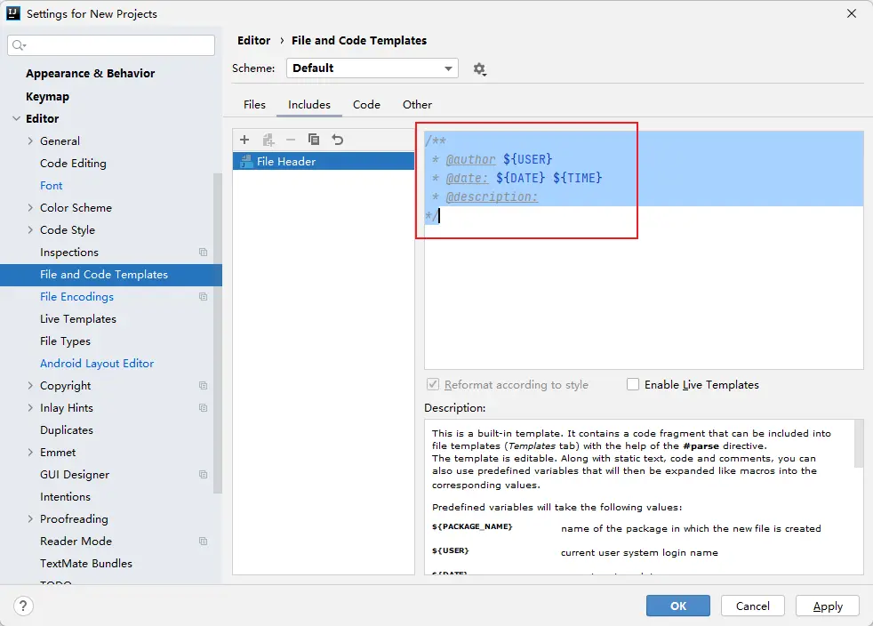
Task: Click the Add template plus icon
Action: coord(244,140)
